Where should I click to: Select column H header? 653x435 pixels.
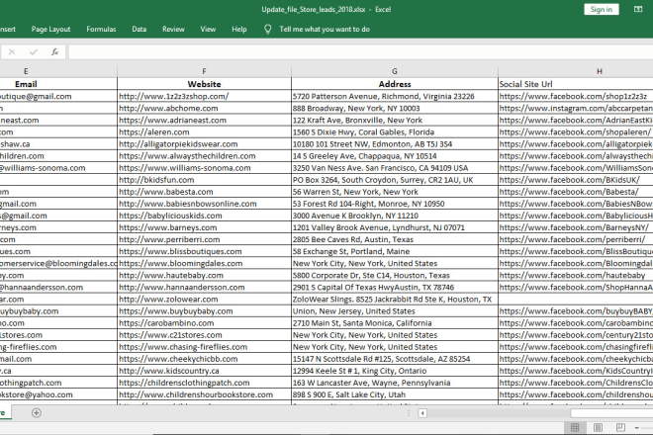pos(576,71)
